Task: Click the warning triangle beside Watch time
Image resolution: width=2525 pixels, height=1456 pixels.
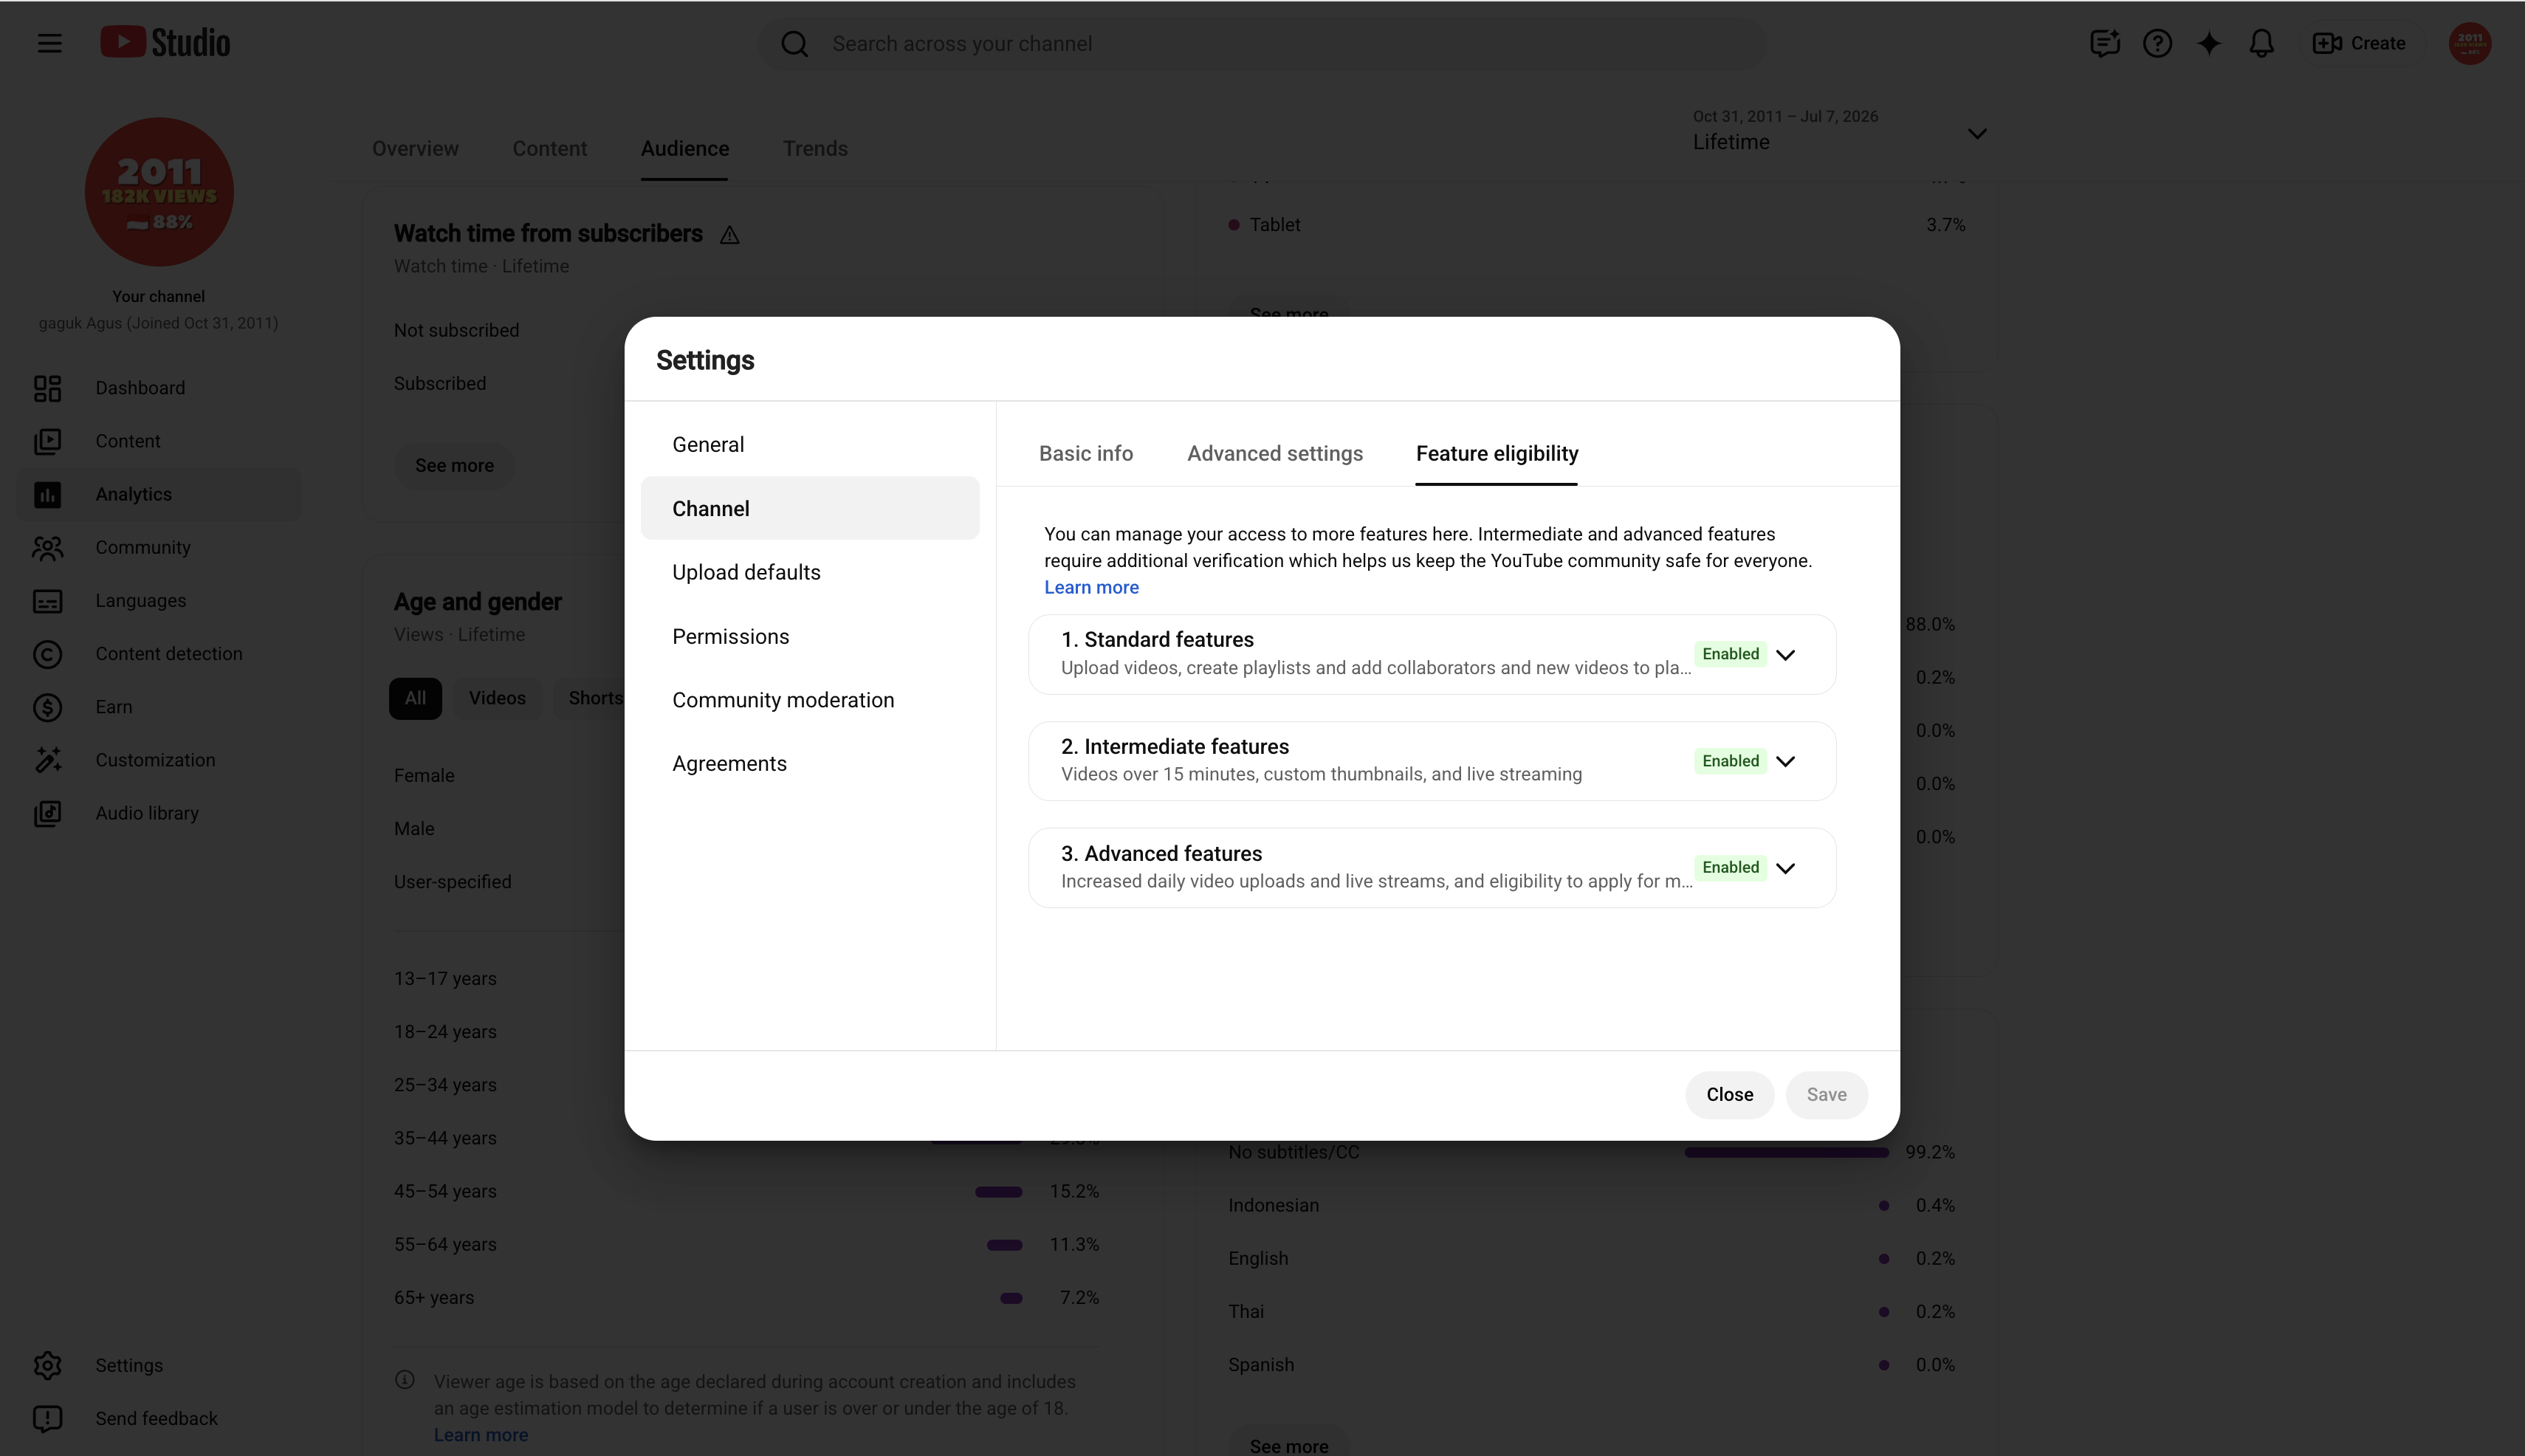Action: click(x=729, y=235)
